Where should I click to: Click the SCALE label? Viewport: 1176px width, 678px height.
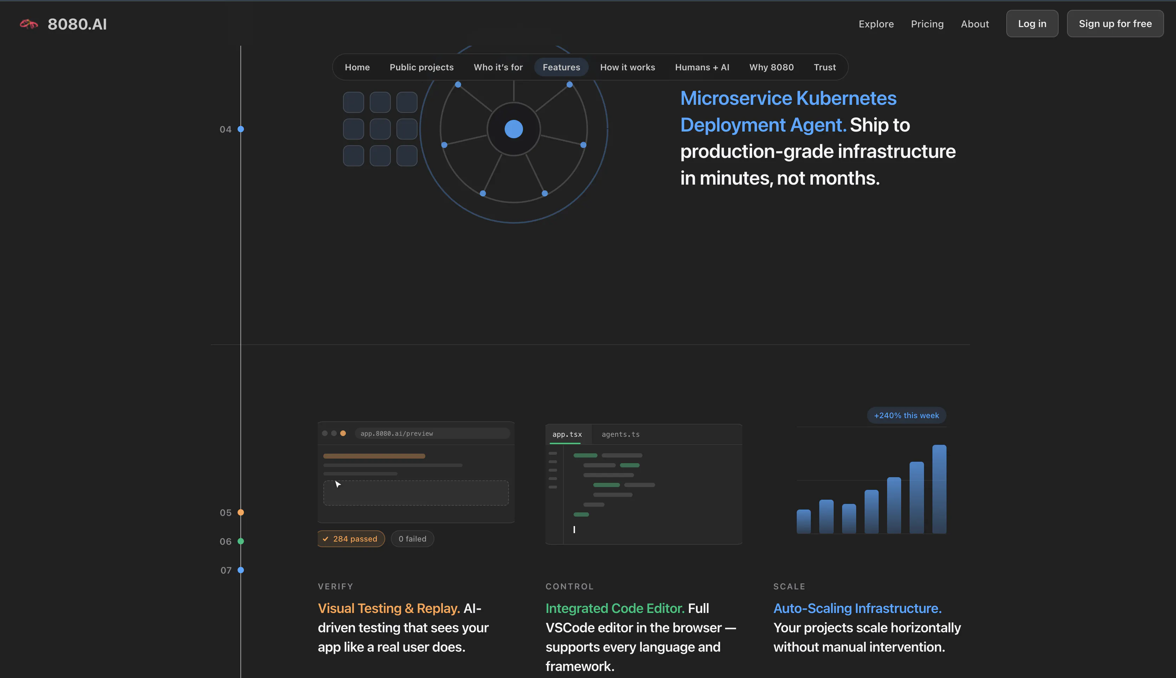coord(789,586)
